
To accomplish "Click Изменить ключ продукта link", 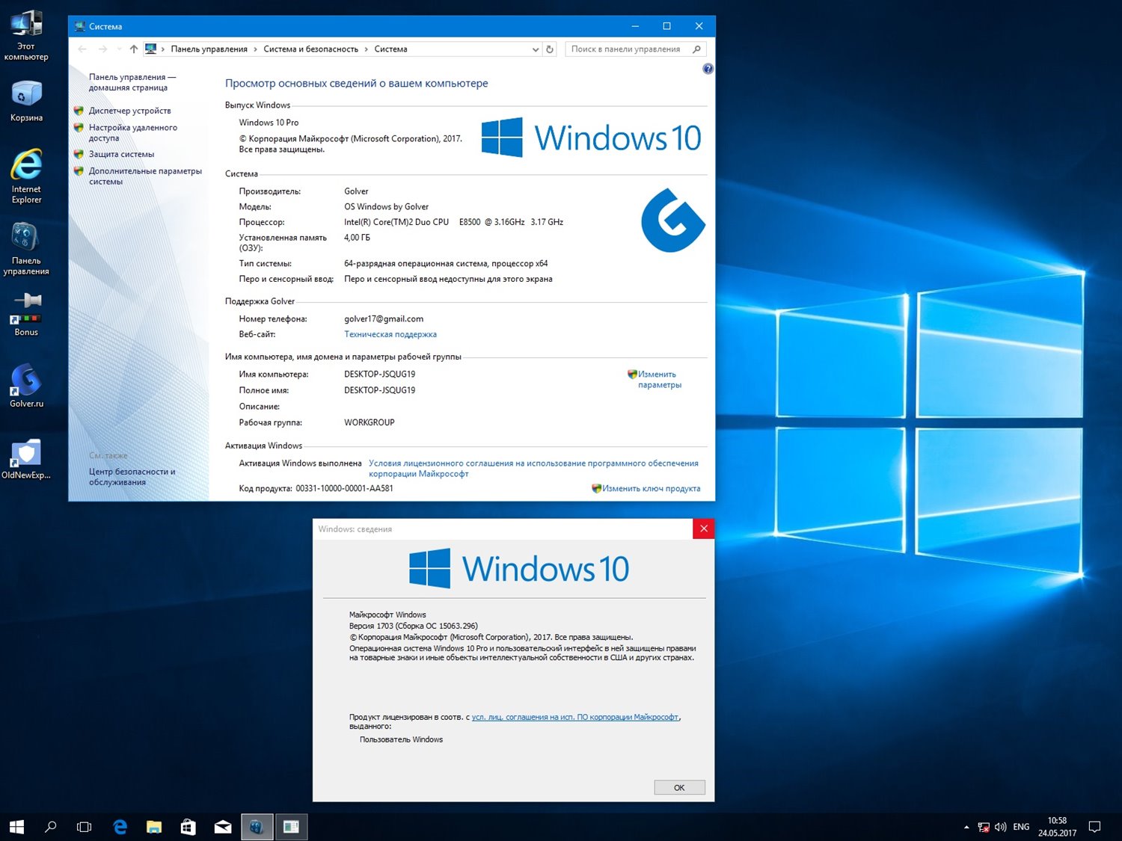I will (x=651, y=488).
